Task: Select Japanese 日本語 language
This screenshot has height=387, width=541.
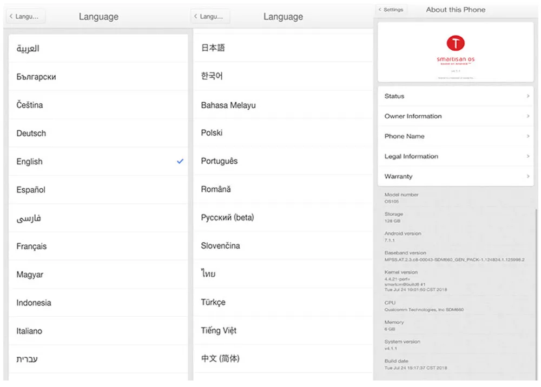Action: tap(283, 48)
